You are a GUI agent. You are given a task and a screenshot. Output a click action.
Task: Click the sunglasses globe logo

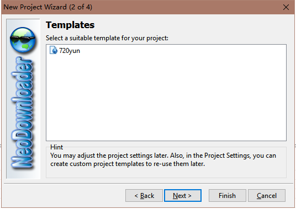(x=23, y=40)
